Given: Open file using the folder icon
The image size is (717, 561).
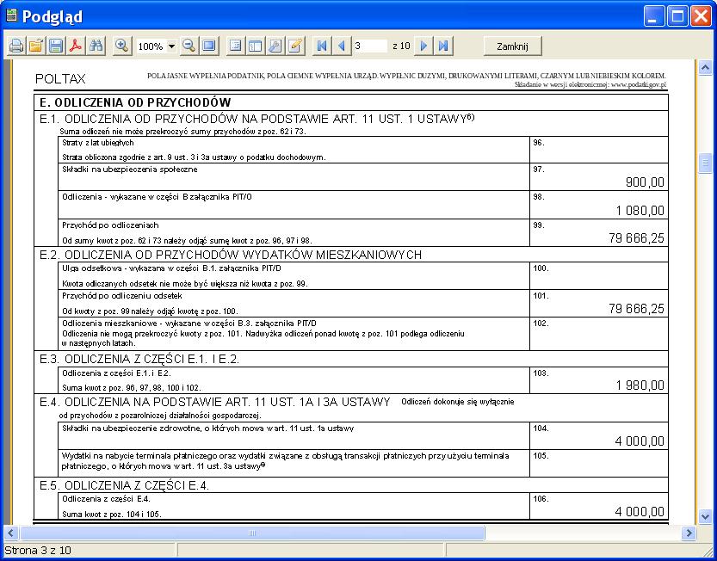Looking at the screenshot, I should coord(36,46).
